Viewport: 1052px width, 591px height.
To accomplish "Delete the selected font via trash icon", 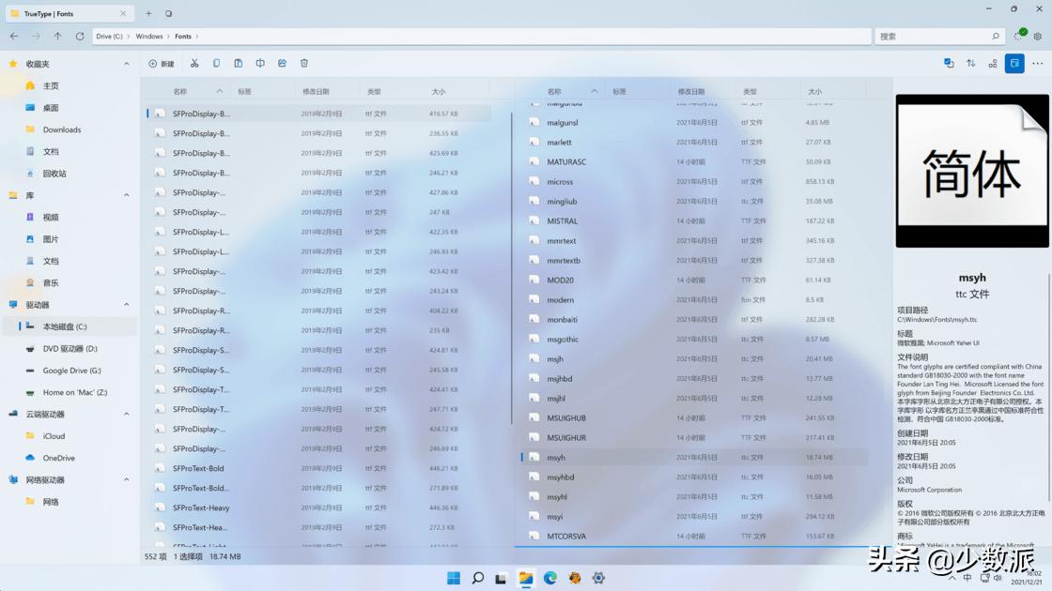I will [x=303, y=63].
